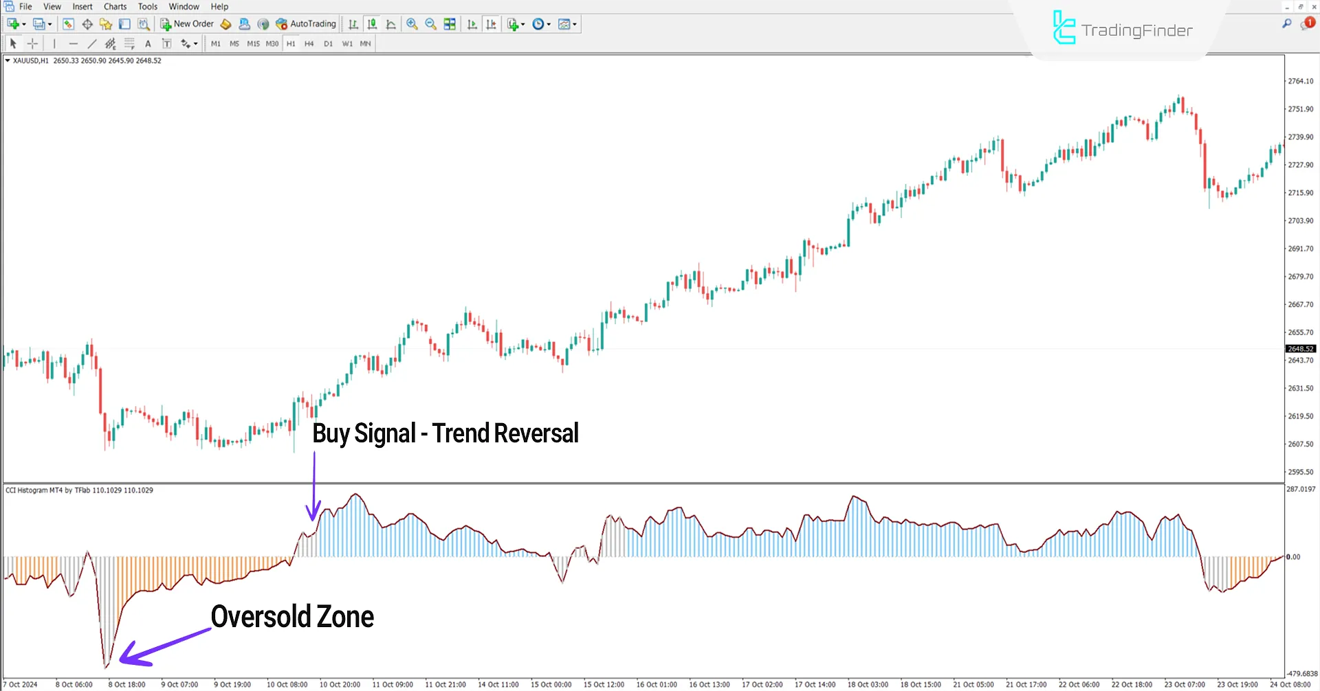Screen dimensions: 1320x691
Task: Select the H1 timeframe button
Action: pyautogui.click(x=291, y=43)
